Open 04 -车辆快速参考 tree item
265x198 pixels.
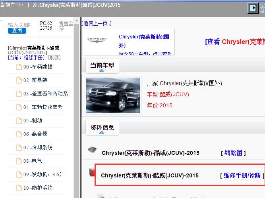click(x=43, y=107)
